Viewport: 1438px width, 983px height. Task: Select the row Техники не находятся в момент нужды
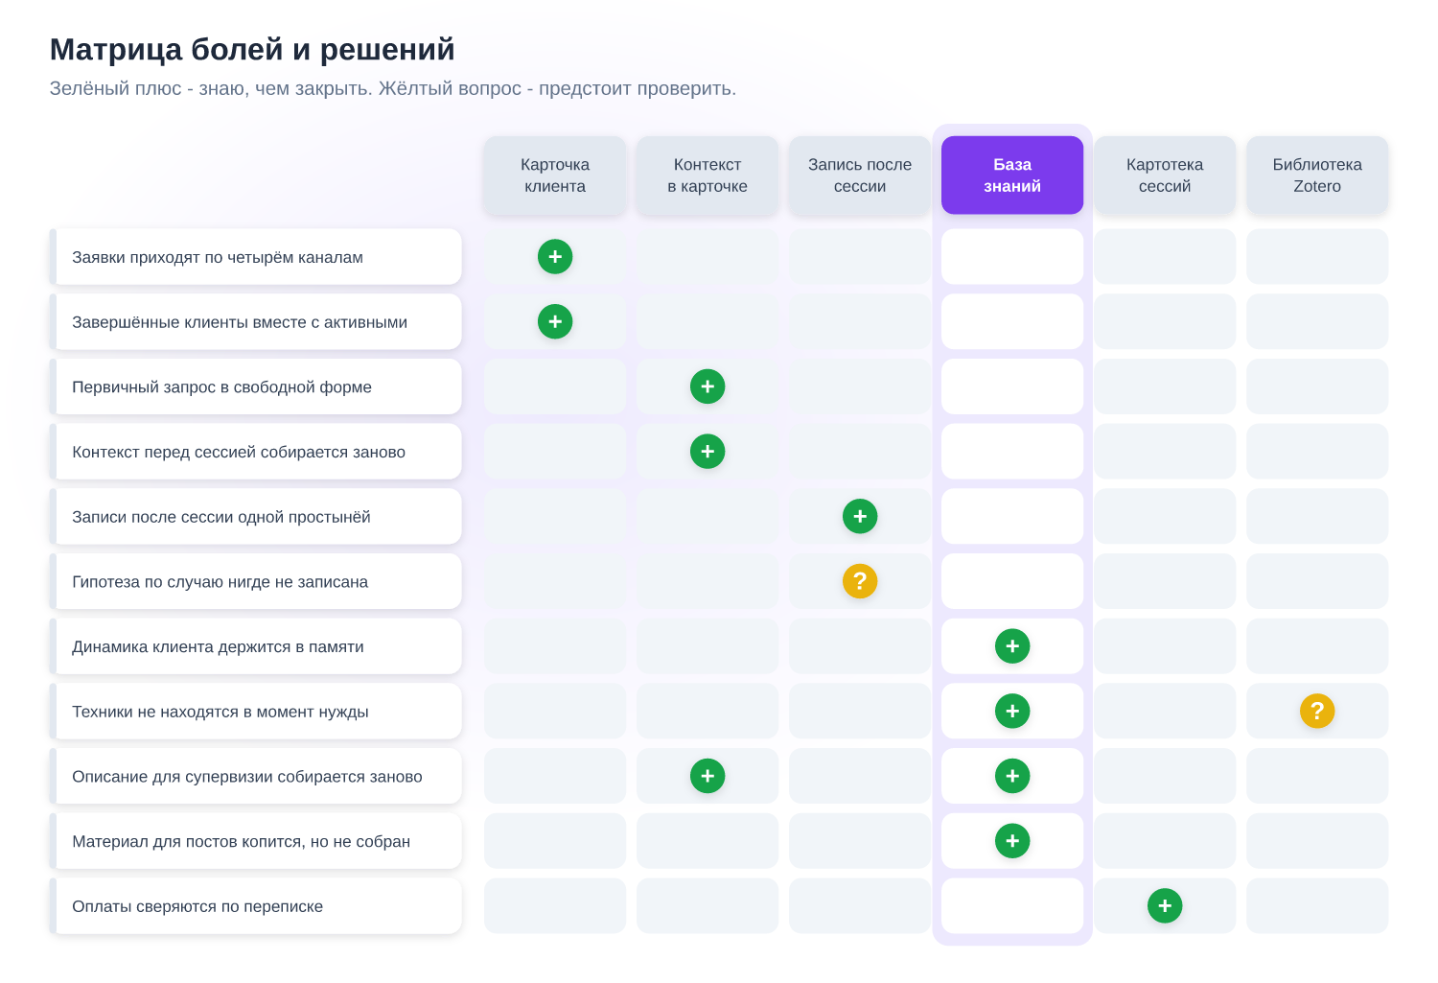coord(256,712)
